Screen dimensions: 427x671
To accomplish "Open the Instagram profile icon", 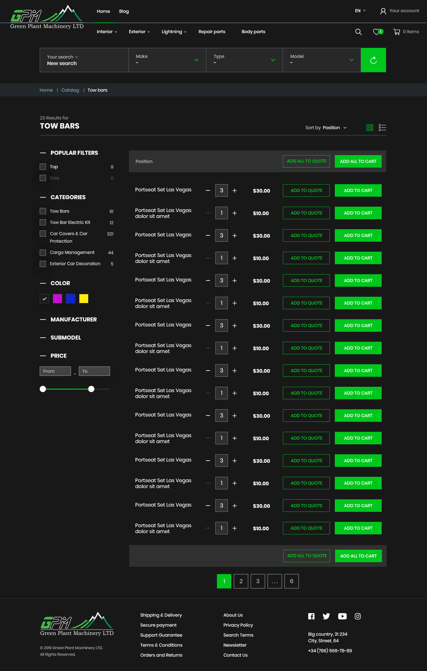I will pos(358,616).
